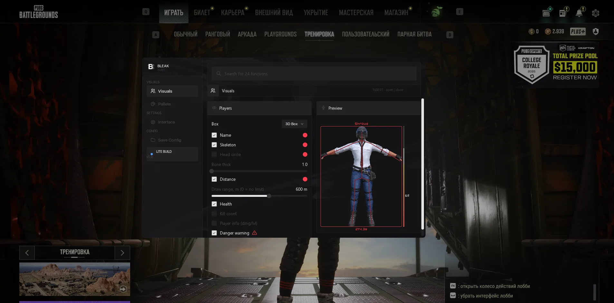Viewport: 614px width, 303px height.
Task: Toggle the Name checkbox
Action: click(214, 135)
